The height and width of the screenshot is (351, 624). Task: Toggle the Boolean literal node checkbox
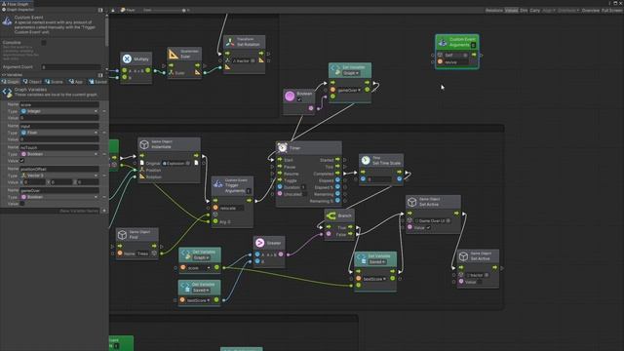click(299, 99)
